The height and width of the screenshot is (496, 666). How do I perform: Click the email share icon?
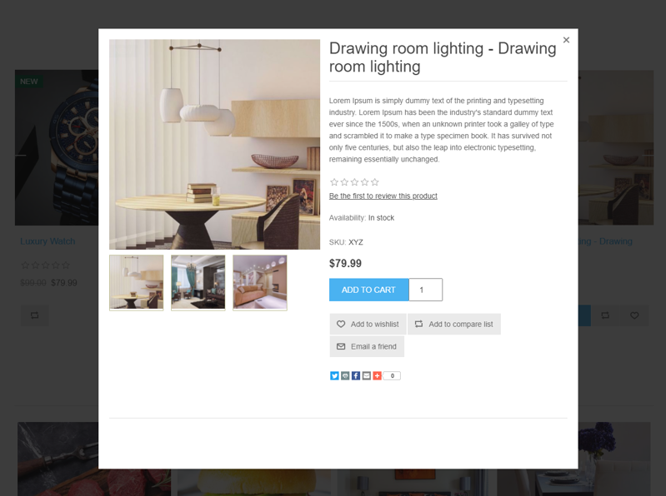point(366,375)
